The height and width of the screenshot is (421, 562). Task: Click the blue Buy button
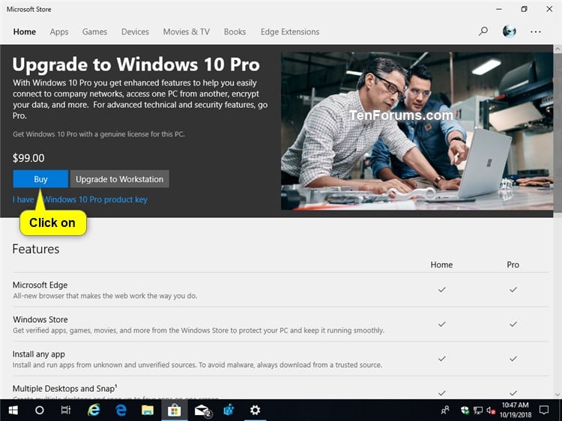pyautogui.click(x=40, y=179)
